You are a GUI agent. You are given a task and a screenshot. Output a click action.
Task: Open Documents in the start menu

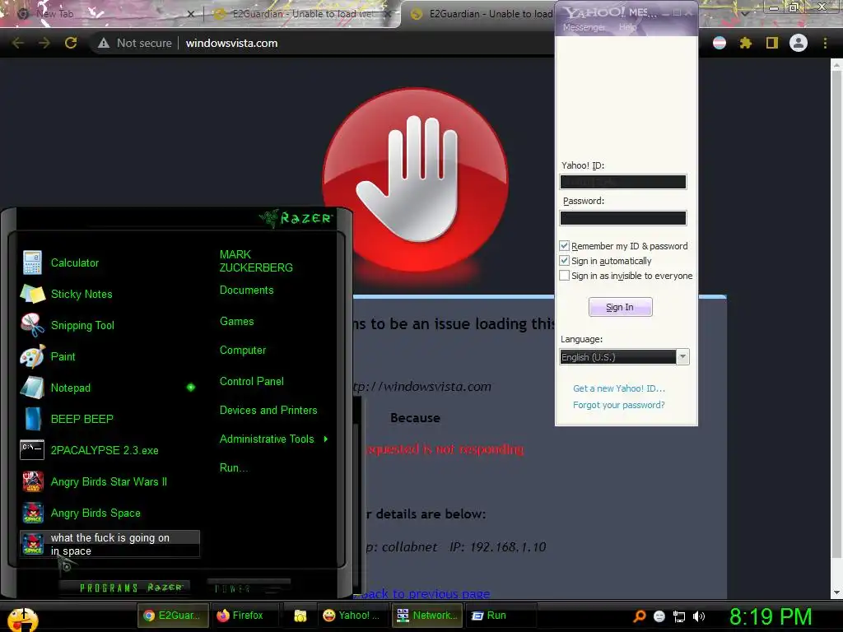pos(247,290)
